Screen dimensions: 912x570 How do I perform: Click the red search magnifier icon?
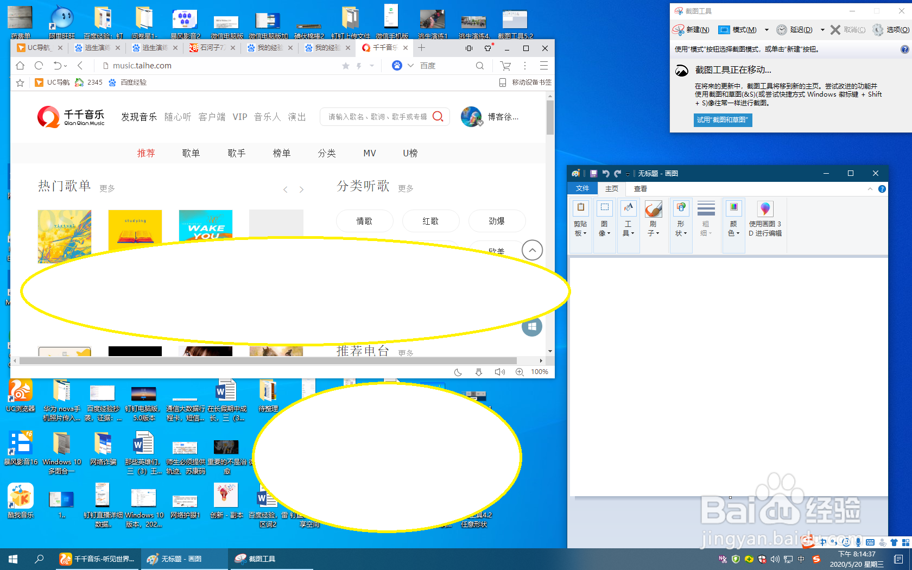pos(438,117)
